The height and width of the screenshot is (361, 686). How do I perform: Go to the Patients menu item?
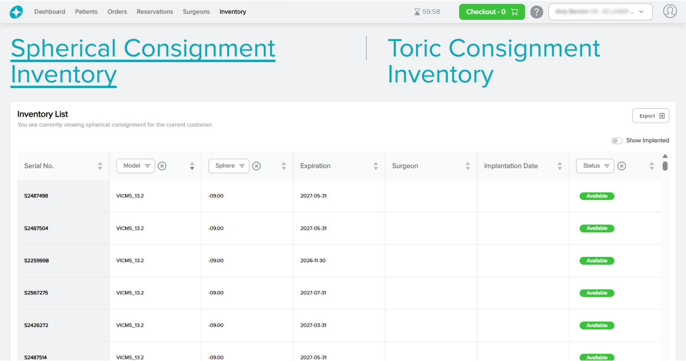[86, 12]
